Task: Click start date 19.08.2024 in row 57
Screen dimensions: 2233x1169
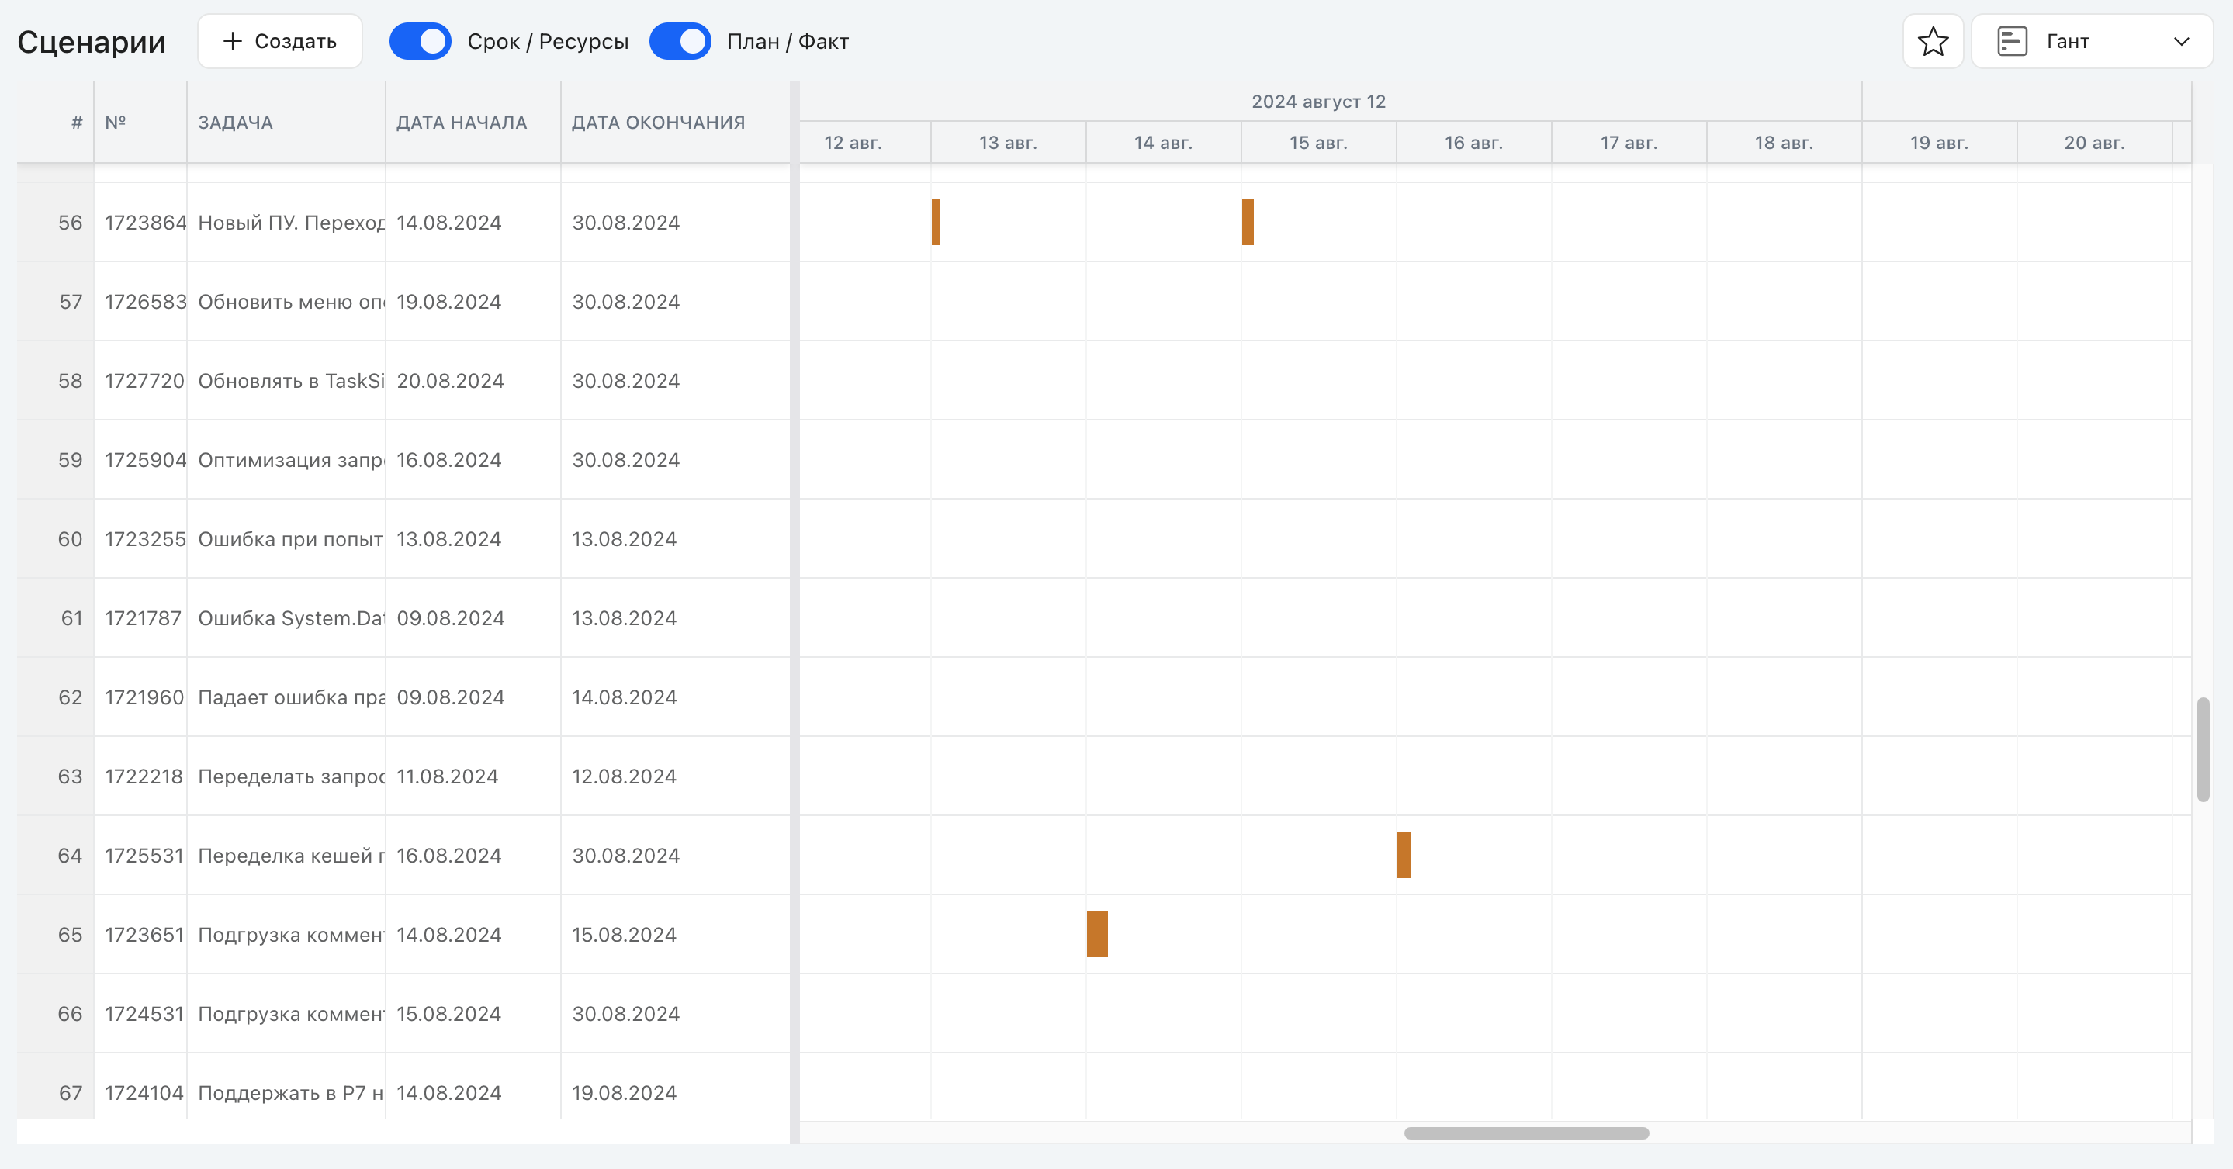Action: coord(449,302)
